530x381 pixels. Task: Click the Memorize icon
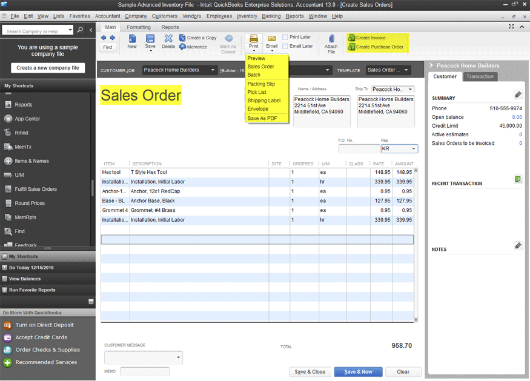(x=182, y=47)
